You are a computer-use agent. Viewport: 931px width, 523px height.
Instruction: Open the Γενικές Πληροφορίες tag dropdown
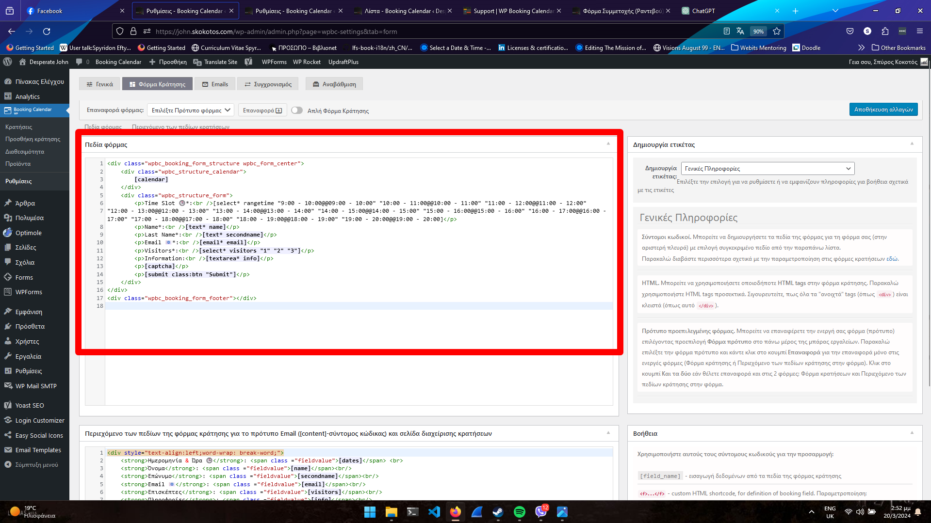click(x=768, y=169)
